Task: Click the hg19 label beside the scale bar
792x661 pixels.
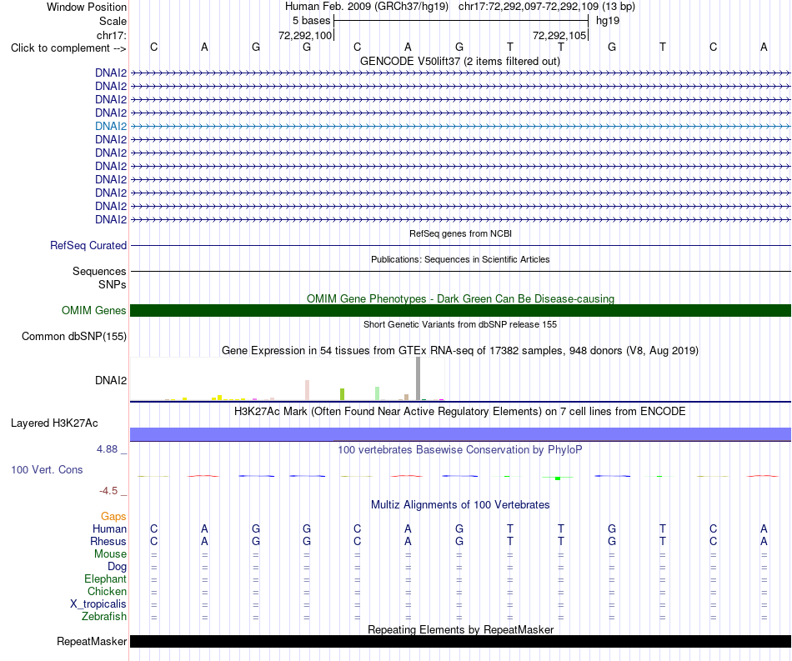Action: (608, 21)
